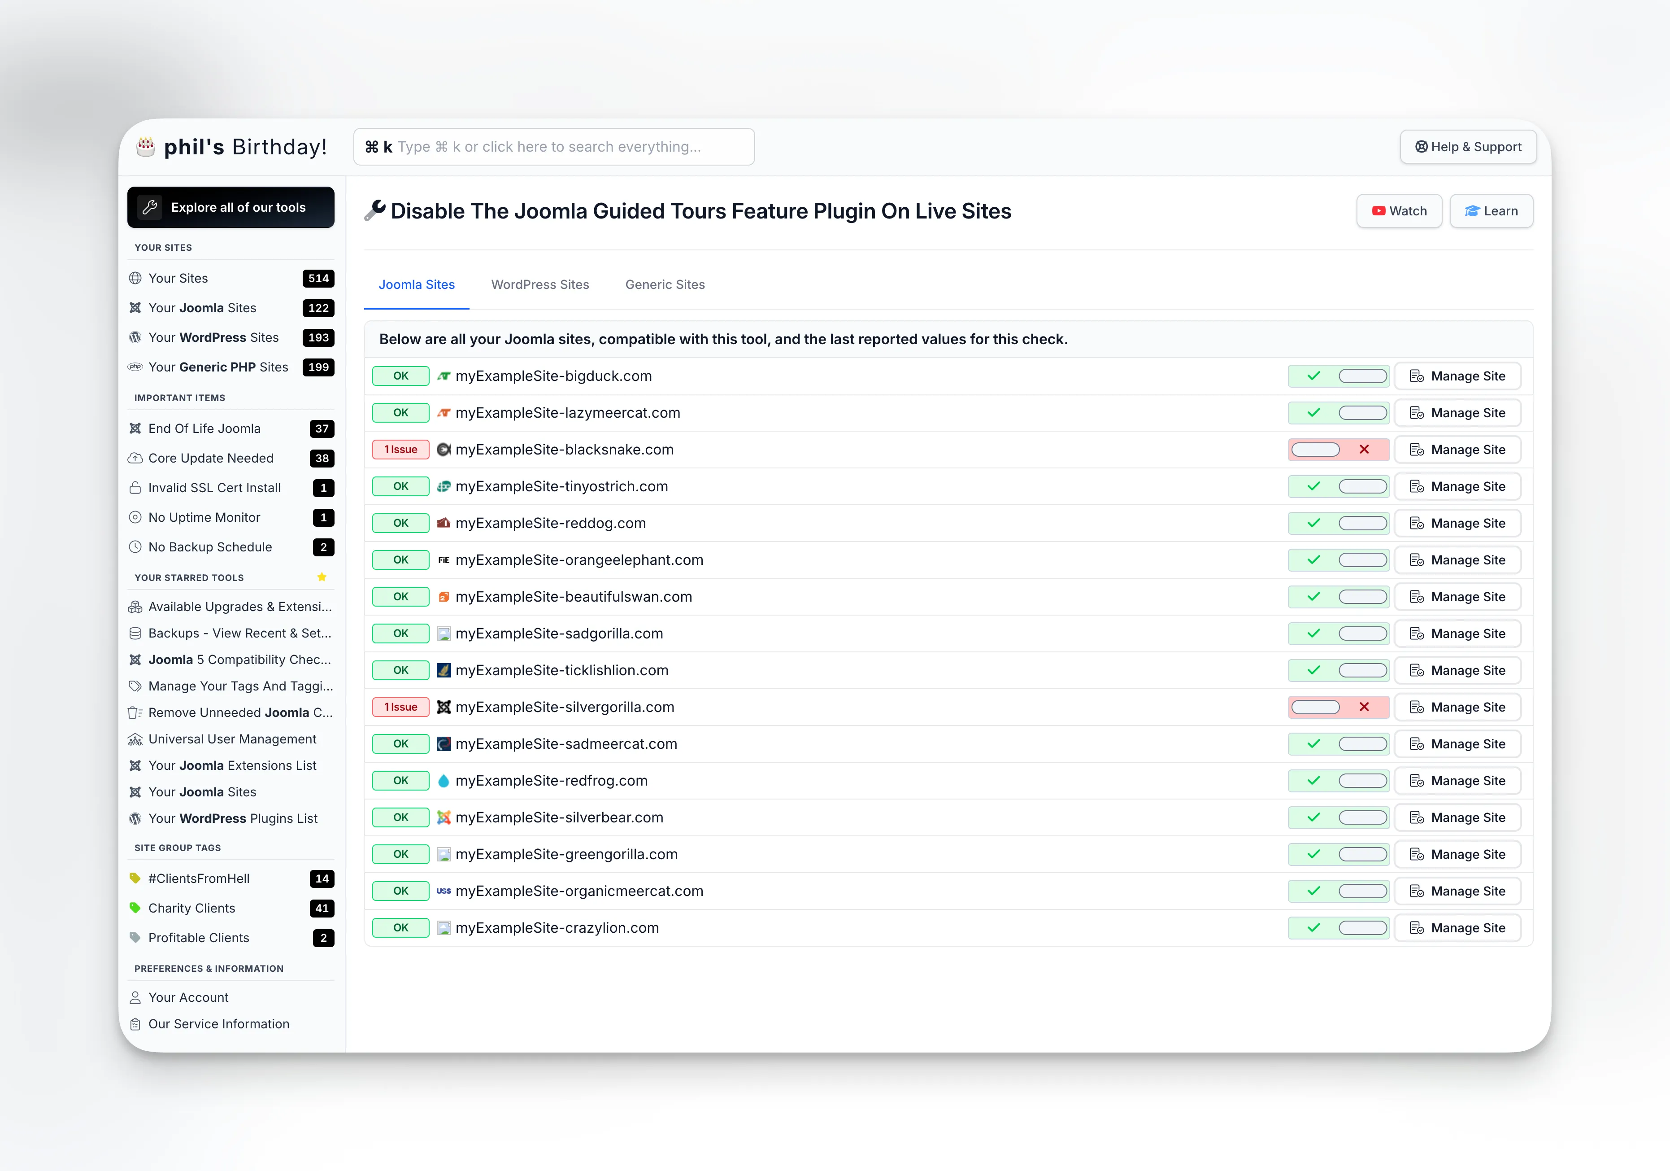Click the Joomla icon beside Your Joomla Sites
The width and height of the screenshot is (1670, 1171).
pos(135,308)
